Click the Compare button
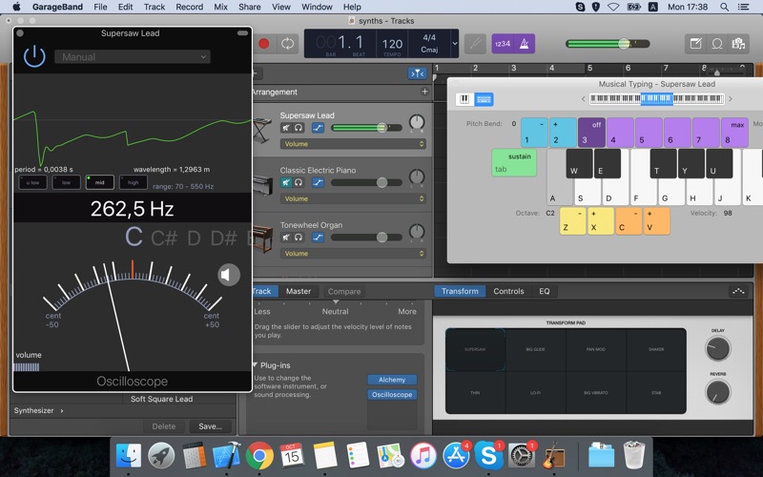The height and width of the screenshot is (477, 763). (x=344, y=292)
